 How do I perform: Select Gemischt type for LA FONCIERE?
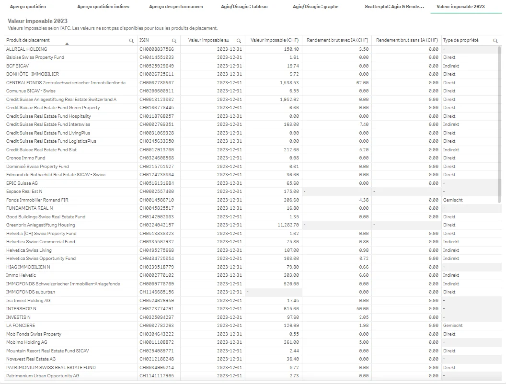click(453, 326)
